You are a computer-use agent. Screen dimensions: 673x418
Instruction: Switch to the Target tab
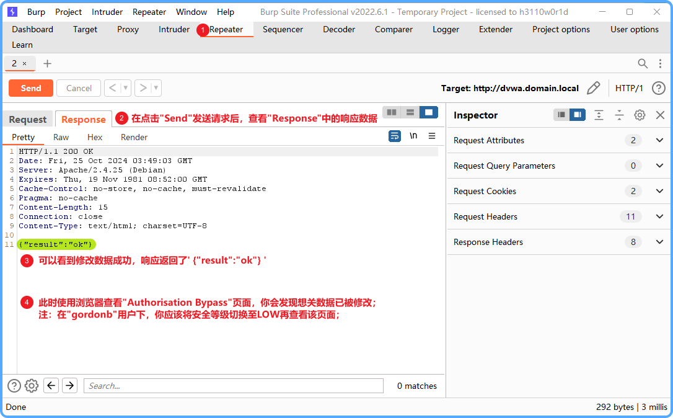tap(85, 29)
